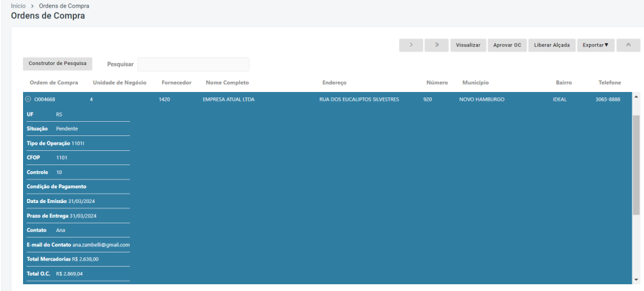Click email ana.zambelli@gmail.com

101,245
